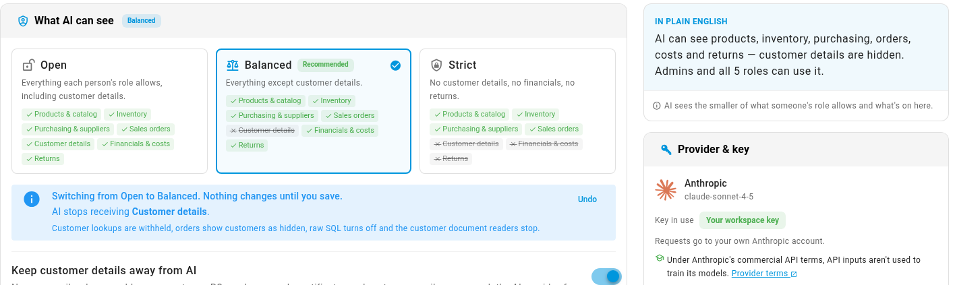955x285 pixels.
Task: Click the Anthropic starburst logo
Action: (x=666, y=190)
